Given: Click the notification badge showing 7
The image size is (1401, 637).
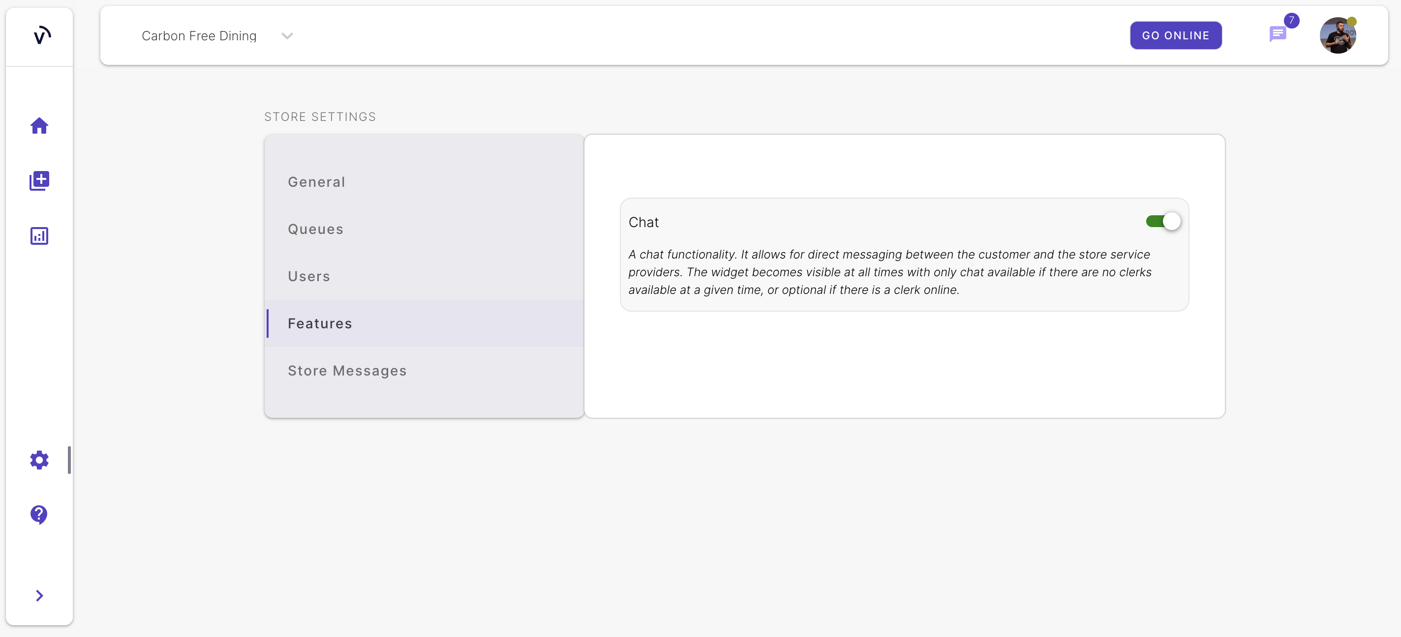Looking at the screenshot, I should point(1291,21).
